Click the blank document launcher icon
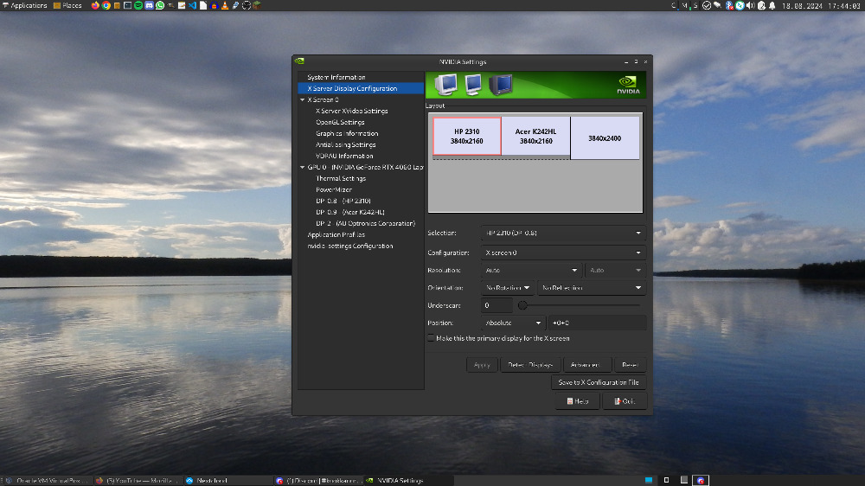 pos(203,5)
